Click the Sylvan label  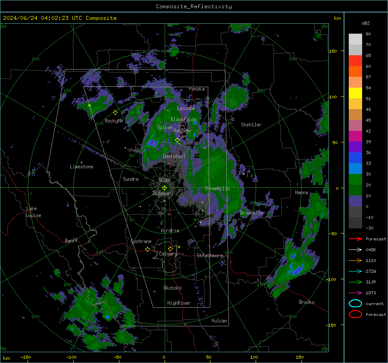165,127
